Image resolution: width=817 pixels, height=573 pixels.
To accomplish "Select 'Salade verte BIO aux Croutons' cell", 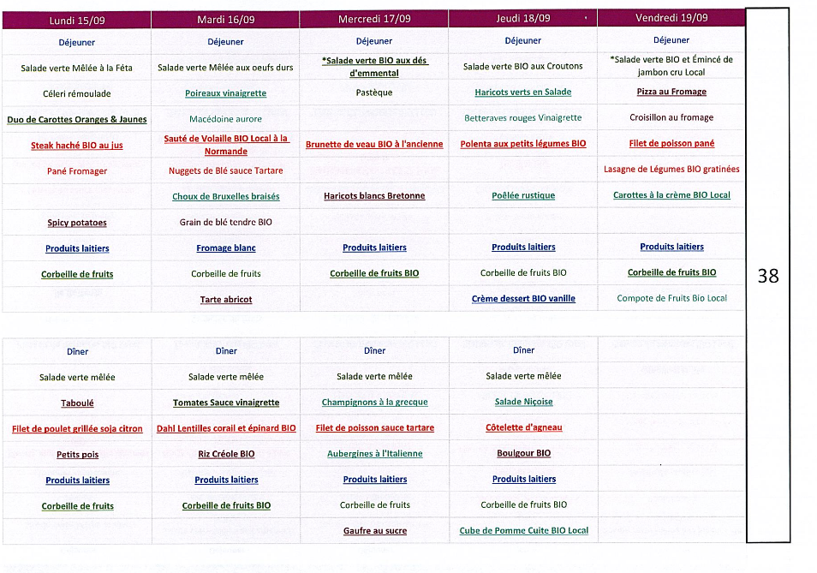I will point(522,66).
